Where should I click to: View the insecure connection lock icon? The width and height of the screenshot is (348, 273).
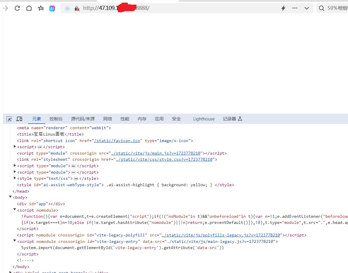tap(77, 8)
